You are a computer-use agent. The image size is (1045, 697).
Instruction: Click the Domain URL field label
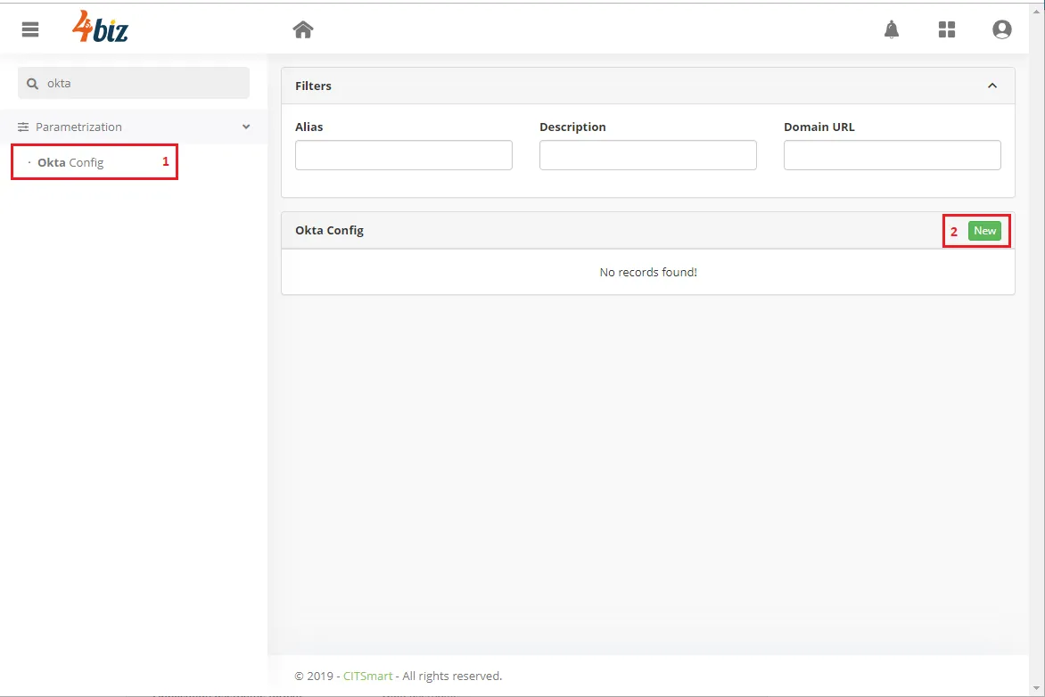point(819,127)
